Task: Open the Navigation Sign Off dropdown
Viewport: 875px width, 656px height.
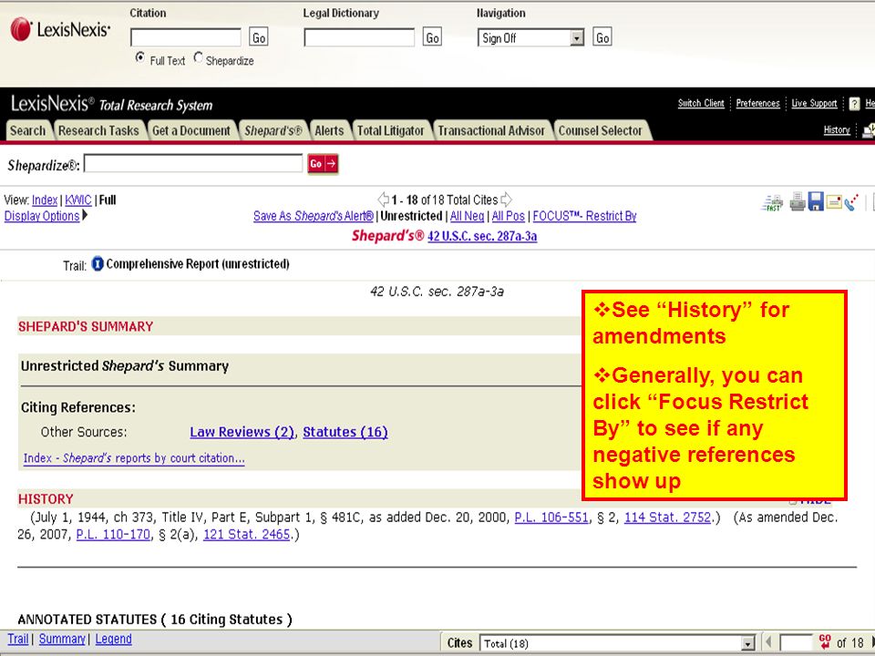Action: click(530, 38)
